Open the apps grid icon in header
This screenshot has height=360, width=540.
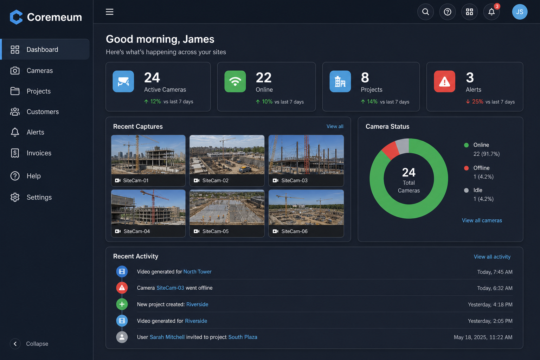469,12
